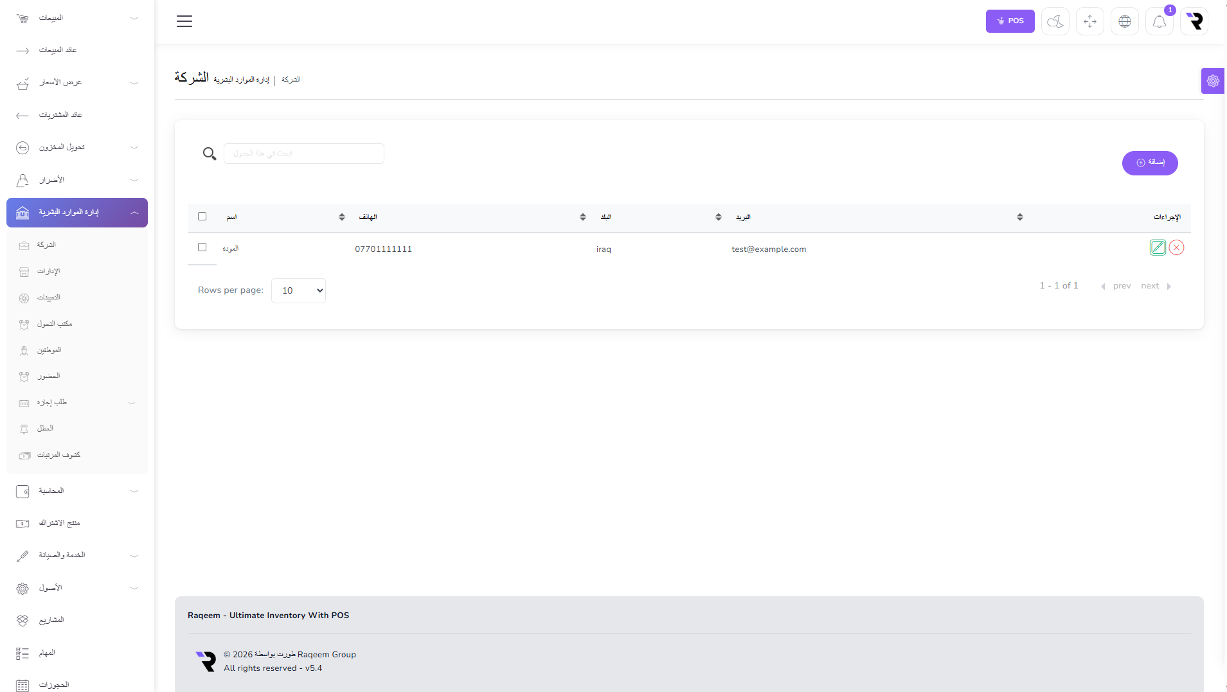
Task: Check the checkbox for the first row
Action: [x=202, y=247]
